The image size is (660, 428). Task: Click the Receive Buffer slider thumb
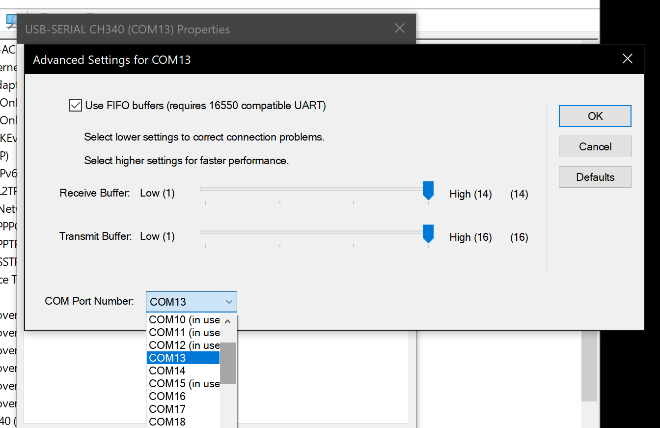tap(428, 191)
